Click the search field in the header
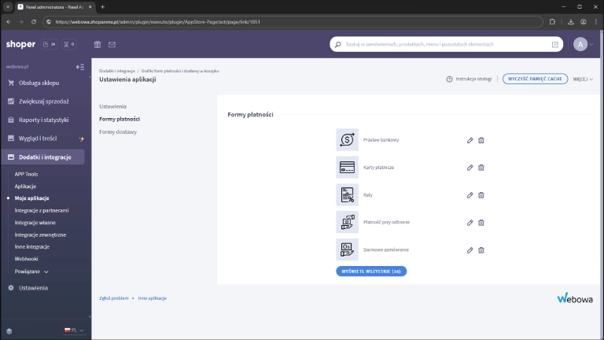 pyautogui.click(x=444, y=45)
